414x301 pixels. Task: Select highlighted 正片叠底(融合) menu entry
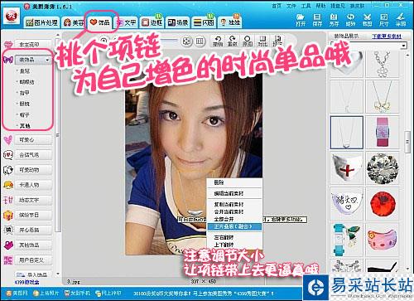(x=234, y=226)
